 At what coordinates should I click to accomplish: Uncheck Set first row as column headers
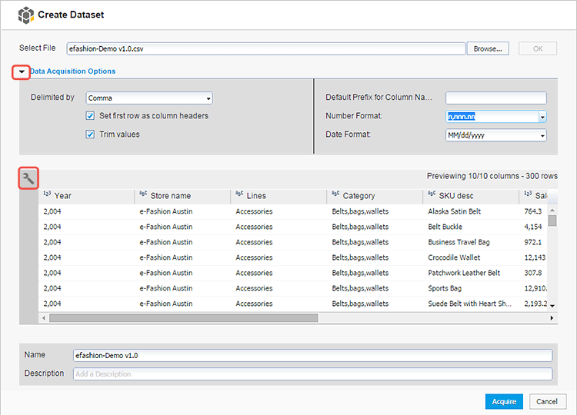91,116
